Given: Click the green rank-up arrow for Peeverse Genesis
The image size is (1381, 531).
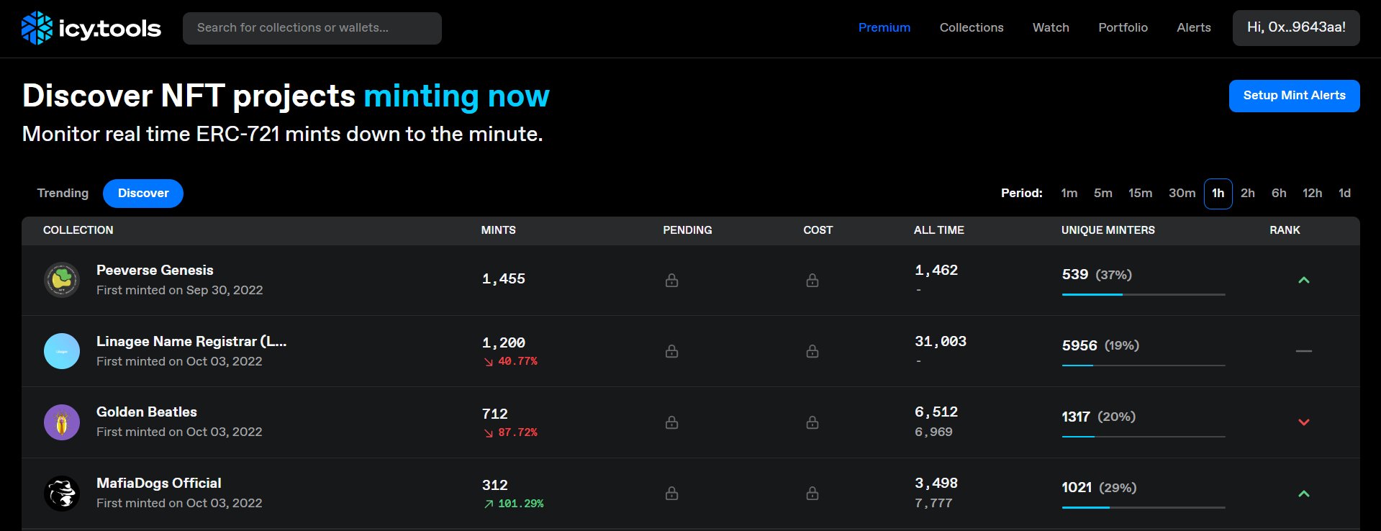Looking at the screenshot, I should tap(1303, 280).
